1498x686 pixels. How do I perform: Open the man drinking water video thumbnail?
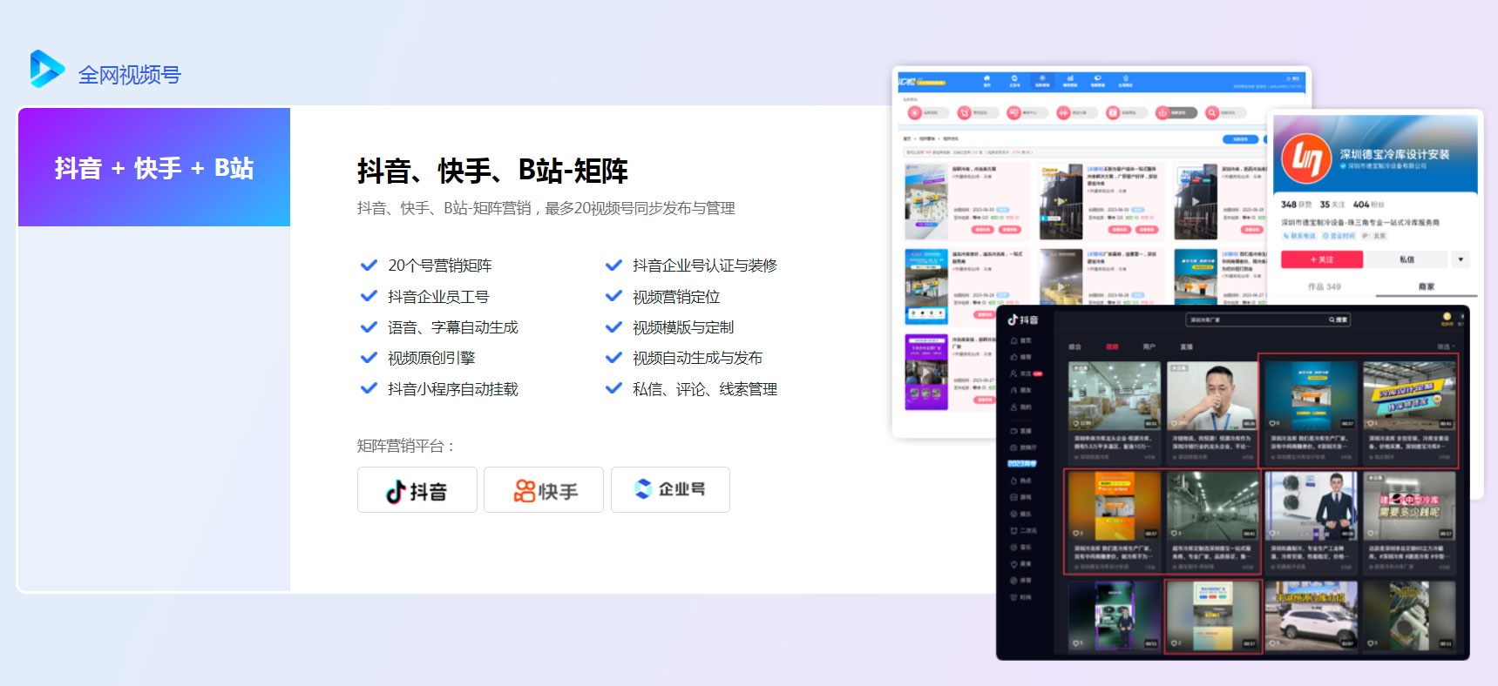(1212, 395)
